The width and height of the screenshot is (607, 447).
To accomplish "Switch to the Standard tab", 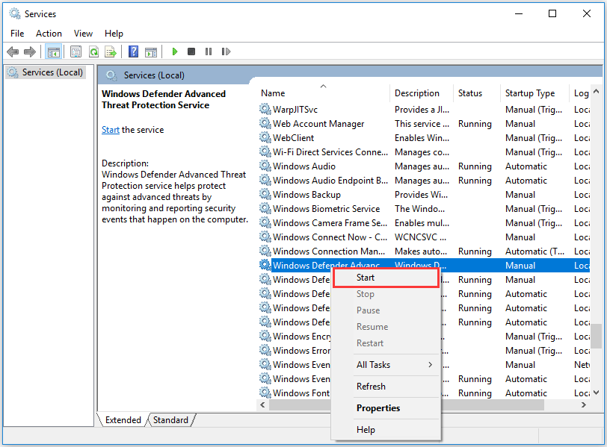I will (170, 420).
